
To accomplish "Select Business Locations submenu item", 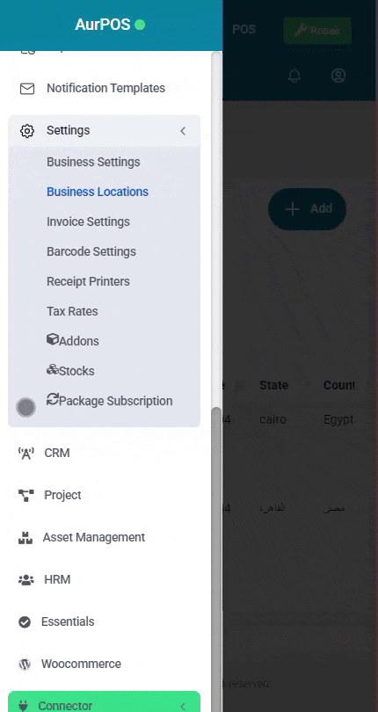I will (98, 193).
